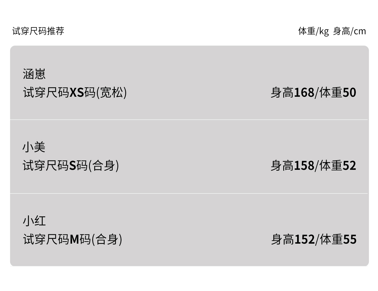Image resolution: width=378 pixels, height=291 pixels.
Task: Click 试穿尺码XS码(宽松) size text
Action: coord(75,92)
